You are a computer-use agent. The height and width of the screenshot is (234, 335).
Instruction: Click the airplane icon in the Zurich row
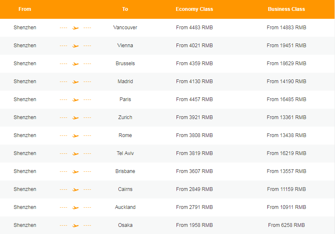75,118
